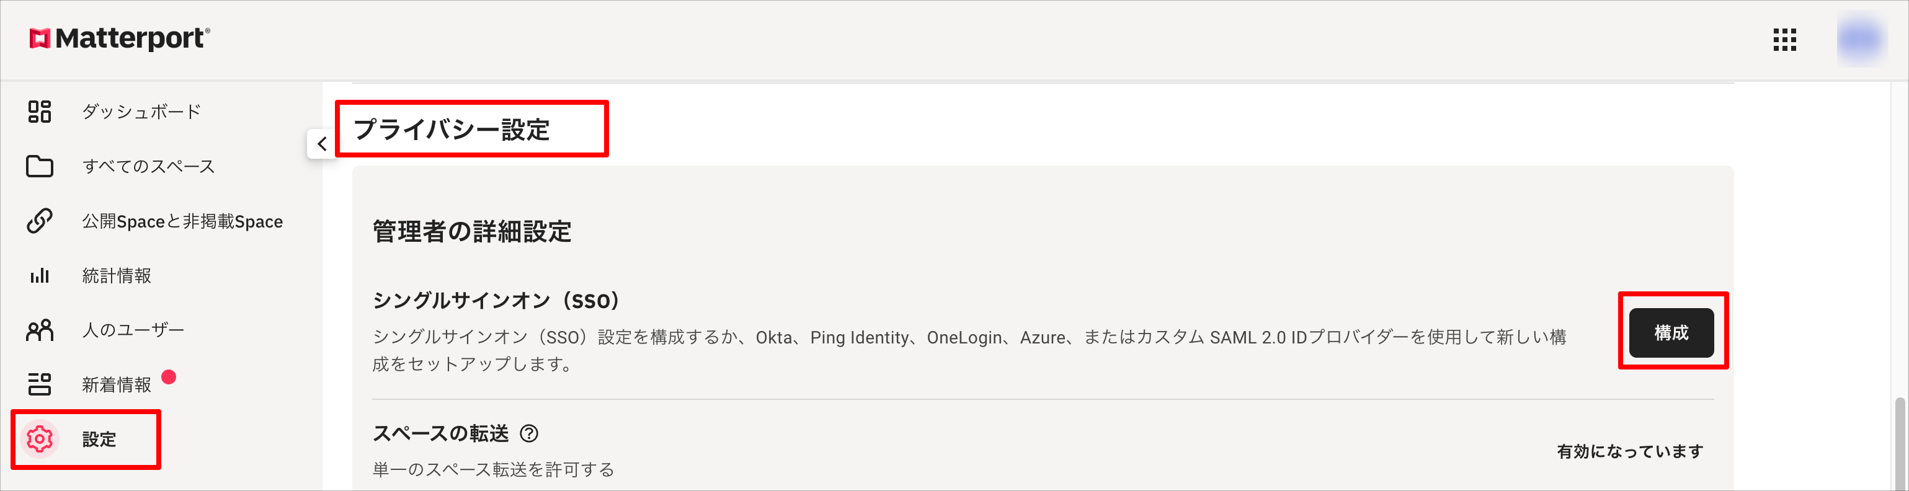This screenshot has width=1909, height=491.
Task: Select 統計情報 in the sidebar
Action: click(117, 275)
